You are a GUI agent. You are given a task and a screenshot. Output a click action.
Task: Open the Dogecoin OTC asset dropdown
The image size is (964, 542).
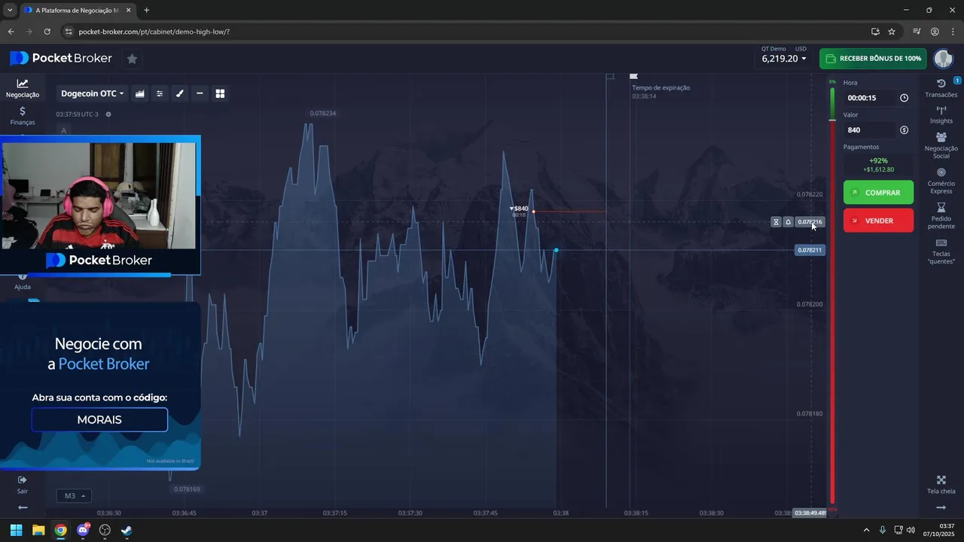click(93, 93)
